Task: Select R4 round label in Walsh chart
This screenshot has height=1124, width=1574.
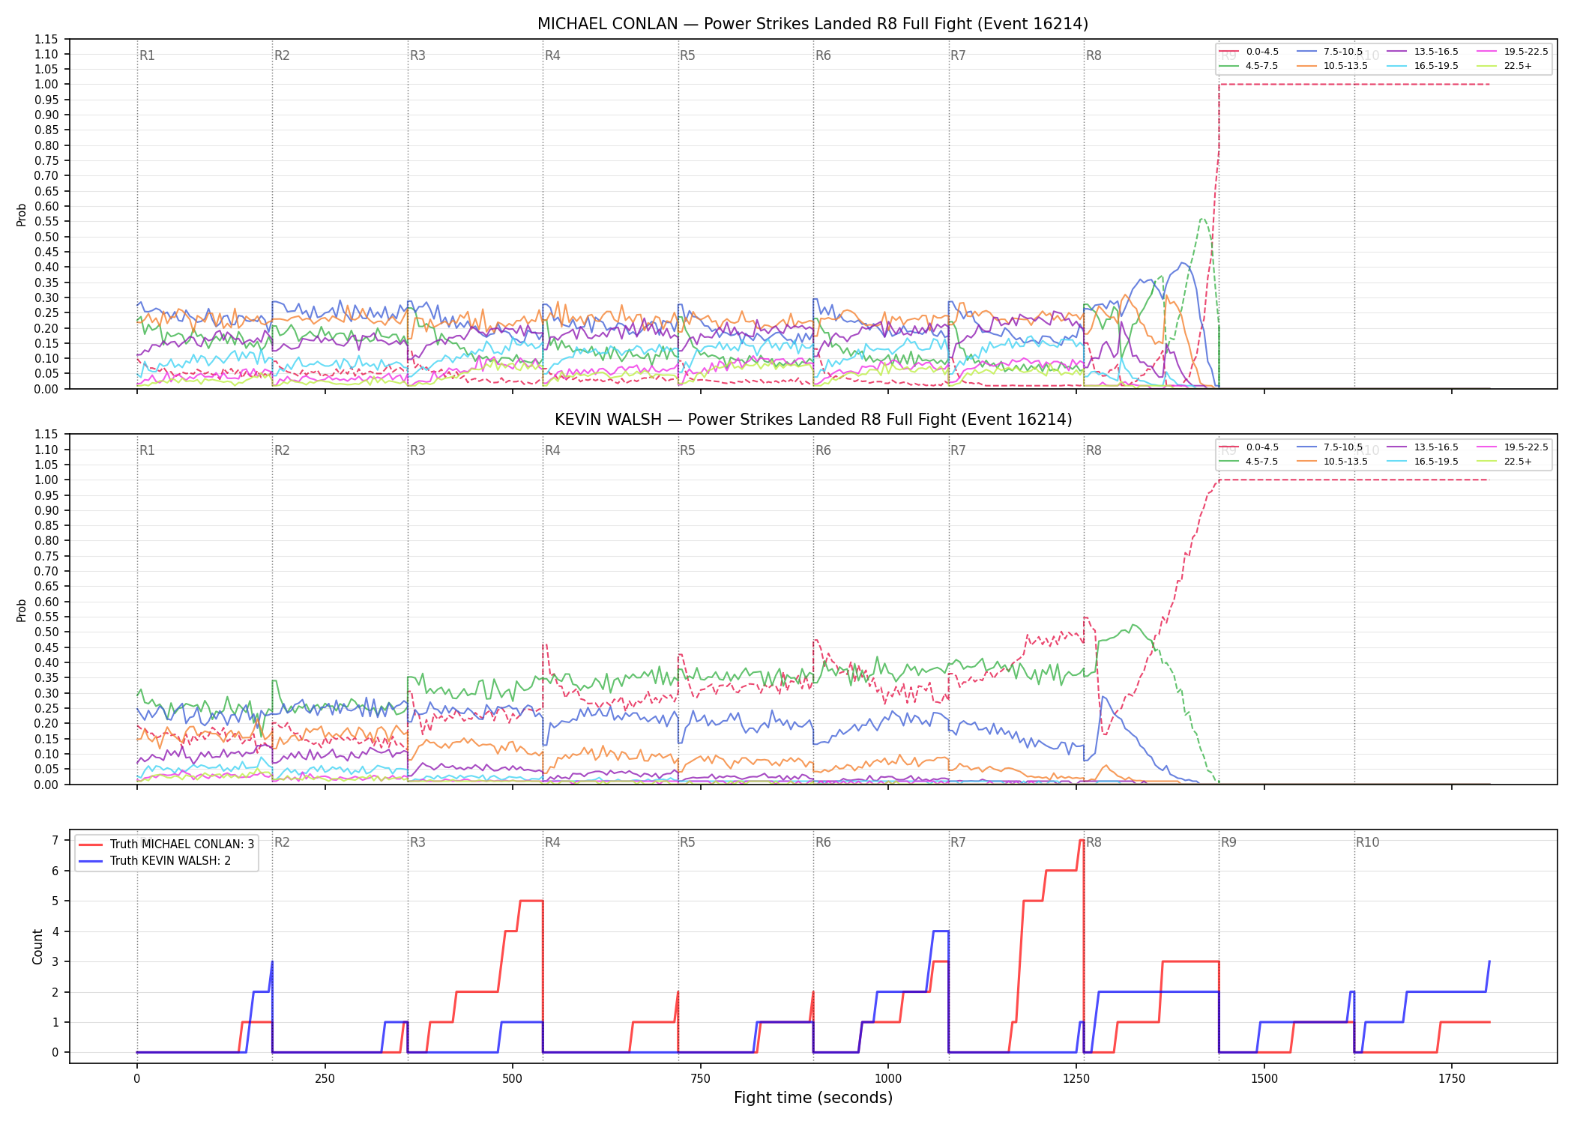Action: click(552, 450)
